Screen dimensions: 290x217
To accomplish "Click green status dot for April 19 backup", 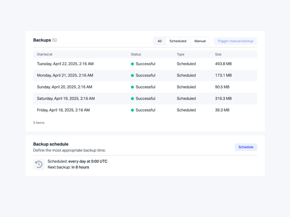I will coord(132,98).
